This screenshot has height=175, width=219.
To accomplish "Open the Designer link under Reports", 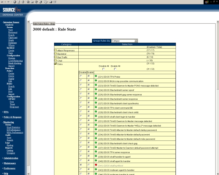I will [11, 153].
